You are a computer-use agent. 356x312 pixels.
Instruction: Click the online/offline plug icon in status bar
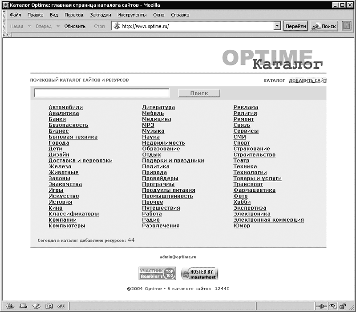pos(321,306)
